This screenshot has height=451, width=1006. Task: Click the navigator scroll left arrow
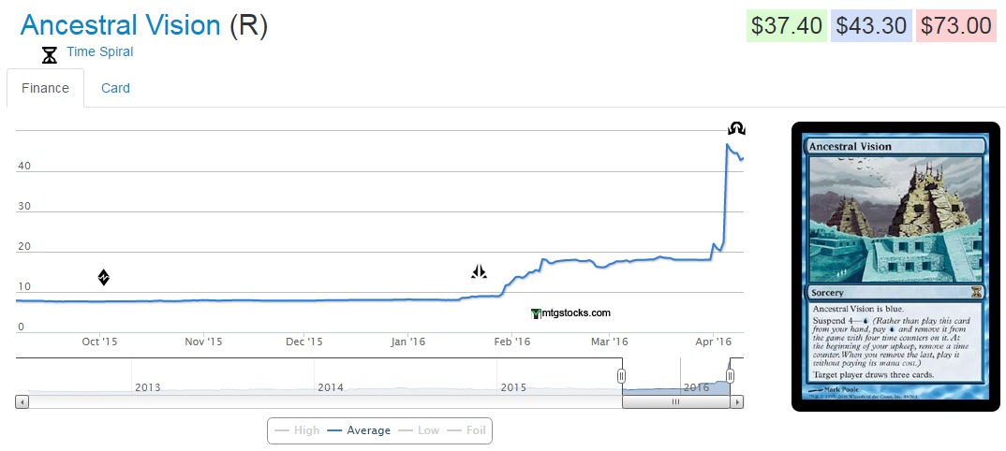click(x=22, y=402)
